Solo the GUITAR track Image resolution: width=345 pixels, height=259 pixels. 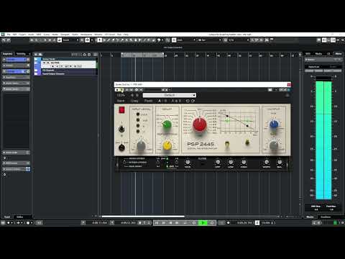tap(48, 63)
